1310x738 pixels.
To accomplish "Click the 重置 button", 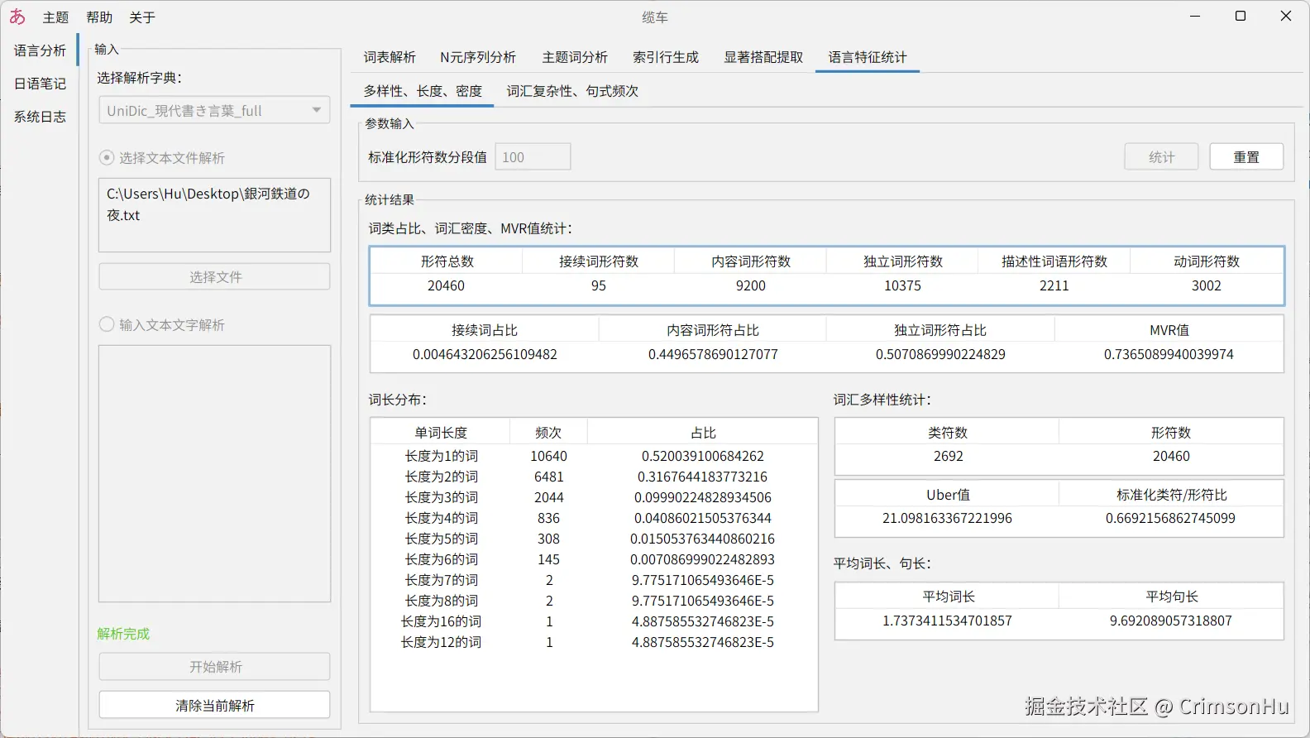I will pyautogui.click(x=1246, y=157).
